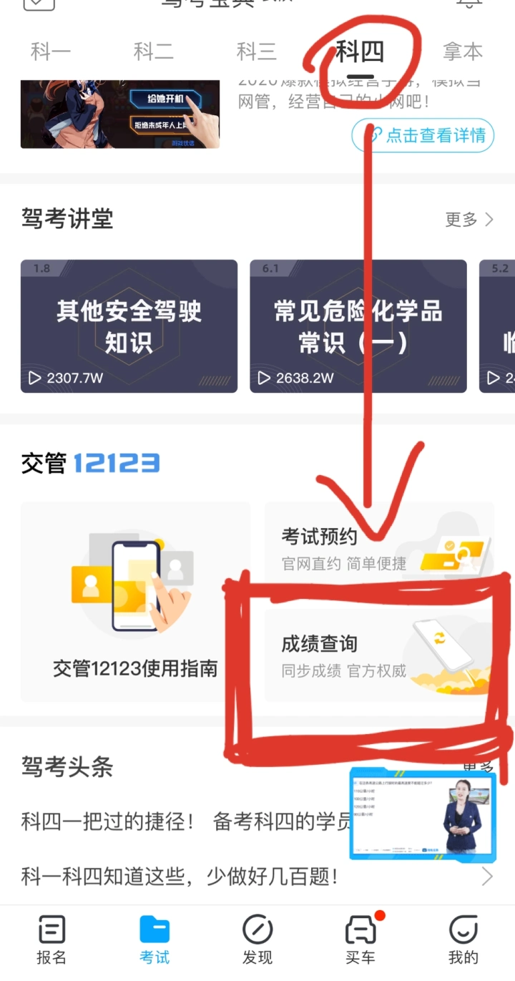
Task: Tap the 点击查看详情 button
Action: coord(423,135)
